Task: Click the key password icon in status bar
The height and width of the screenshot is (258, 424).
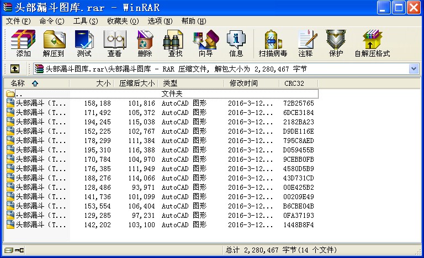Action: [19, 250]
